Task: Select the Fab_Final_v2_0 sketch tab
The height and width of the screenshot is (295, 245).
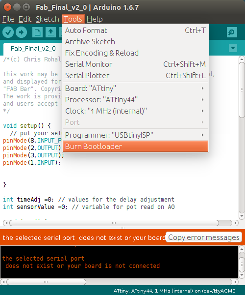Action: click(33, 49)
